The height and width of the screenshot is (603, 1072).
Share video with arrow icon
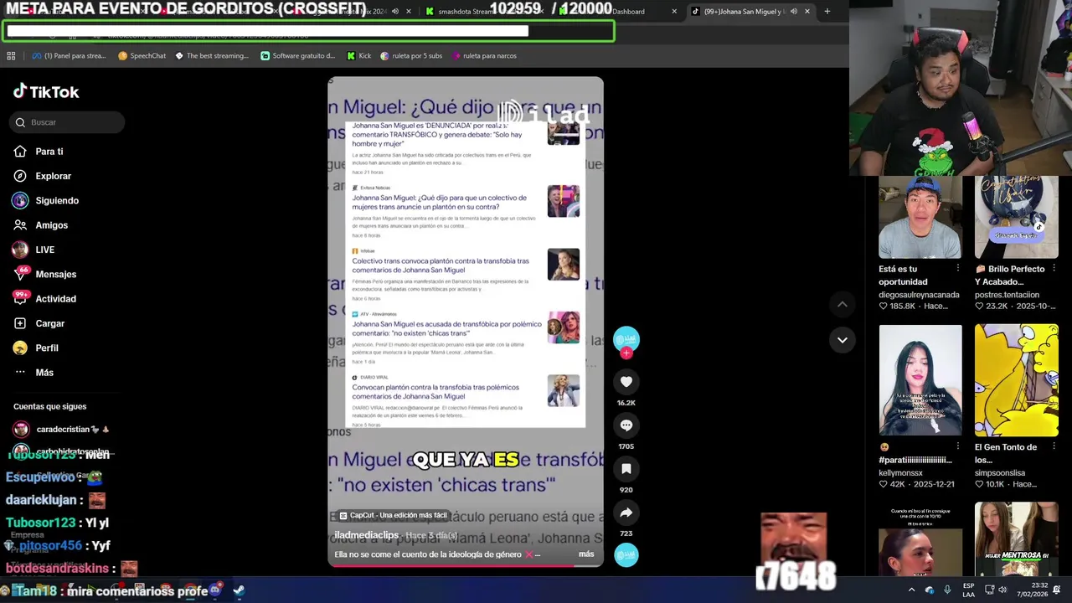[626, 513]
